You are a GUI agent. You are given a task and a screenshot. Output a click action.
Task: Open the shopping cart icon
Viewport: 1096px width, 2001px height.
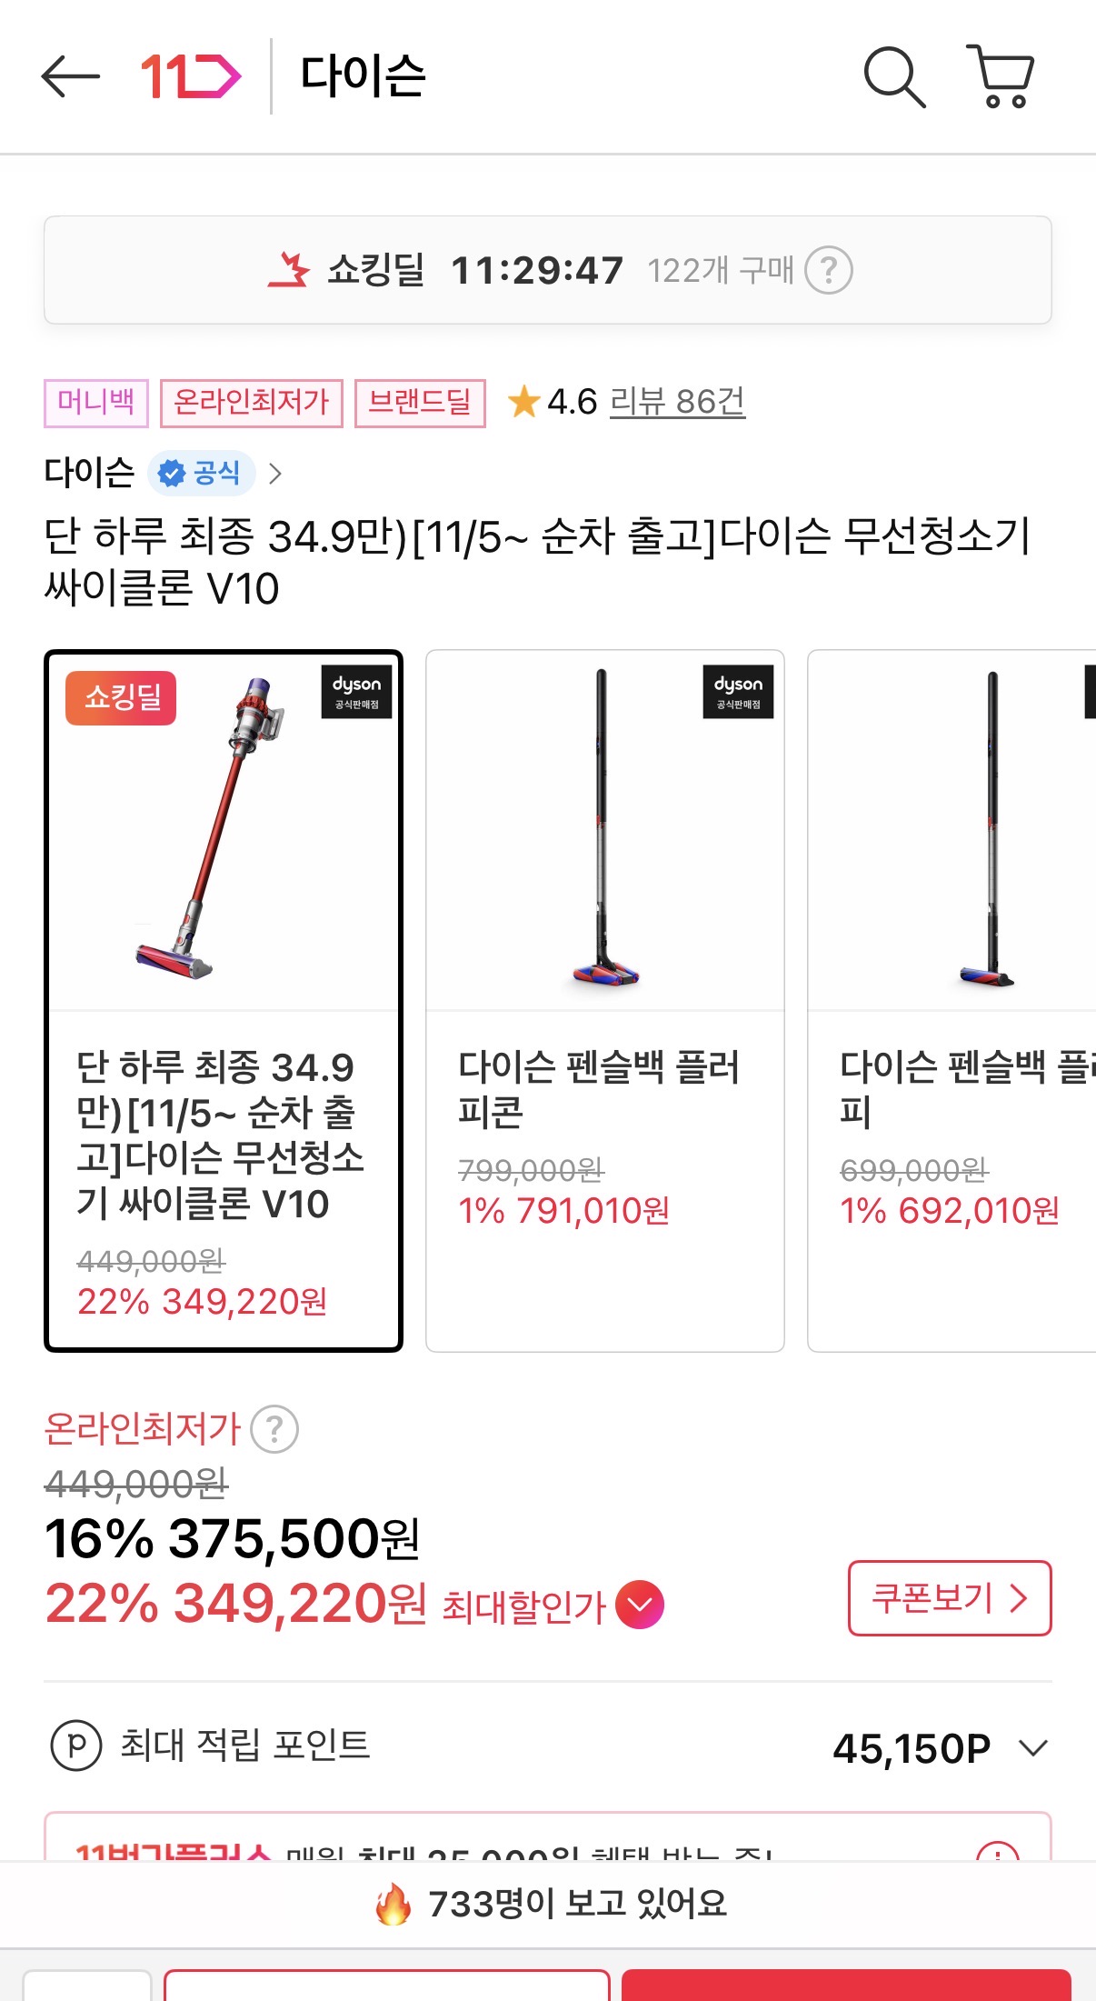coord(1001,77)
